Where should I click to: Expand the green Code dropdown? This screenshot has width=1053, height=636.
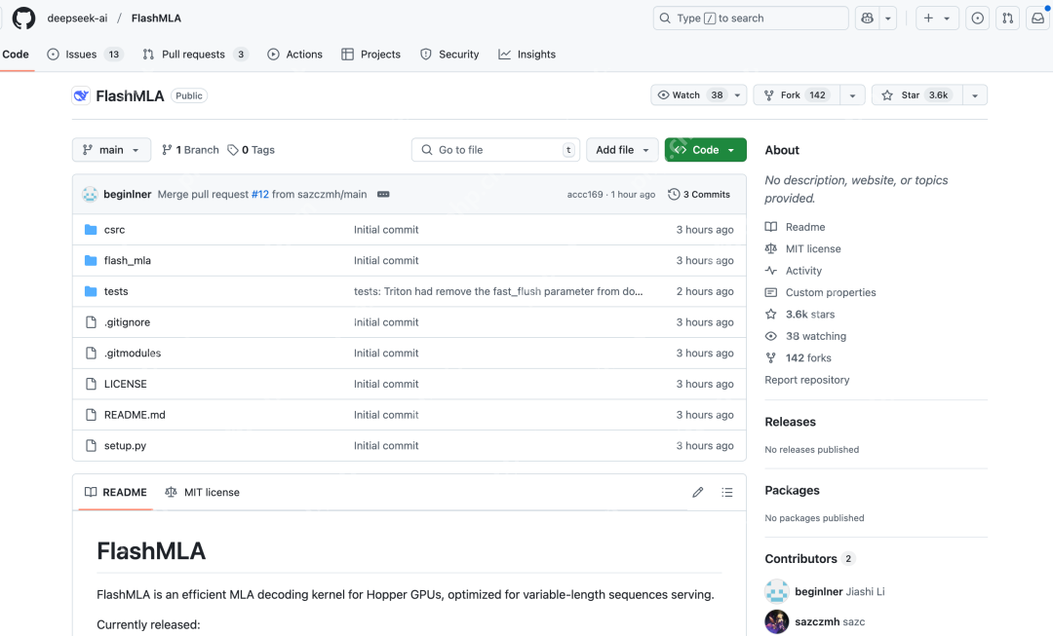705,150
